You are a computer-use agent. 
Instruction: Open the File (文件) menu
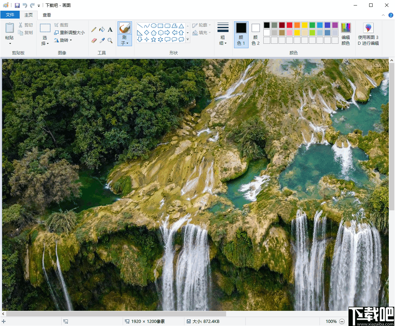click(x=10, y=15)
